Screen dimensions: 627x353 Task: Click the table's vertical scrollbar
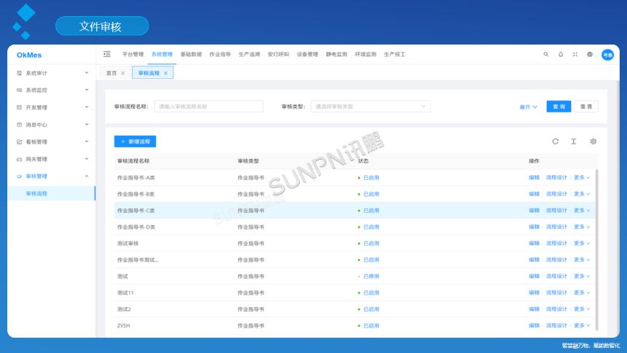(x=597, y=250)
